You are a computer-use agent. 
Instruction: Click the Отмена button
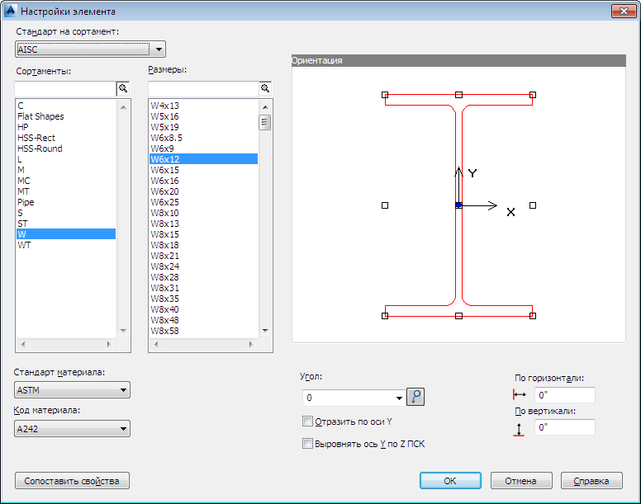coord(521,481)
